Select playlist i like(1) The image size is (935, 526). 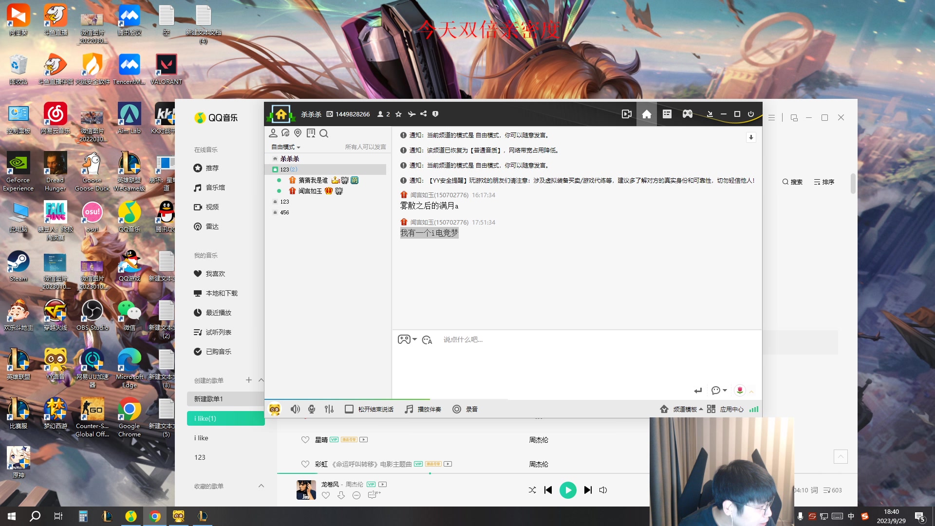225,418
